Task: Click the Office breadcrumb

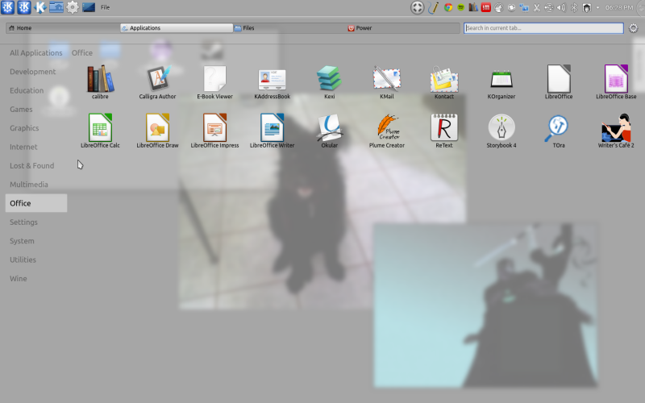Action: click(x=82, y=52)
